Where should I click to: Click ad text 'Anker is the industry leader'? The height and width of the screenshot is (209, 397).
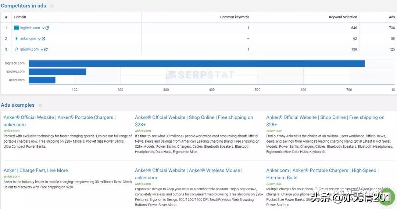[68, 184]
